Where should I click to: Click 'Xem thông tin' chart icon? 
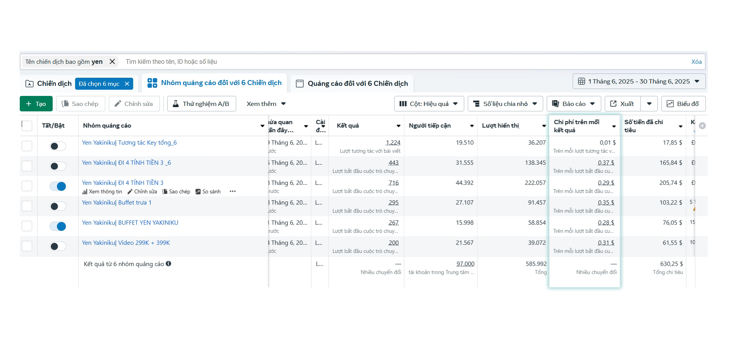click(85, 192)
